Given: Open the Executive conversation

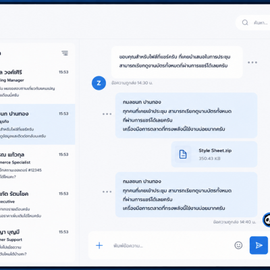Looking at the screenshot, I should tap(37, 205).
